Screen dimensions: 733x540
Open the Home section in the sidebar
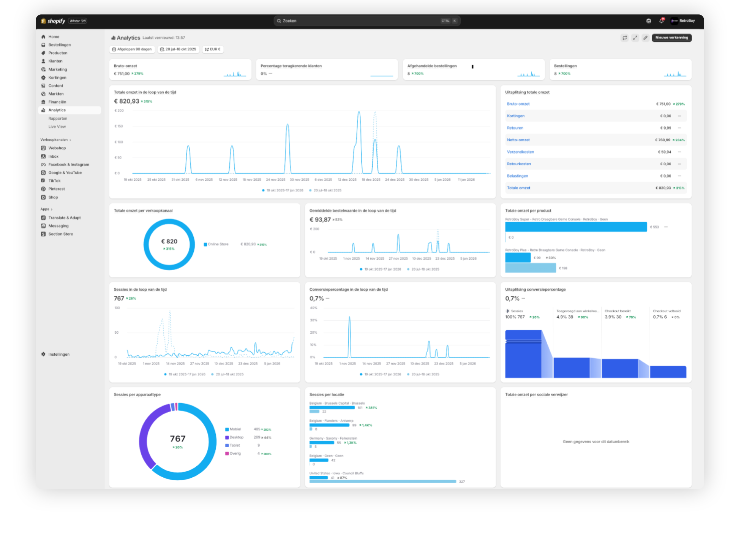tap(54, 36)
